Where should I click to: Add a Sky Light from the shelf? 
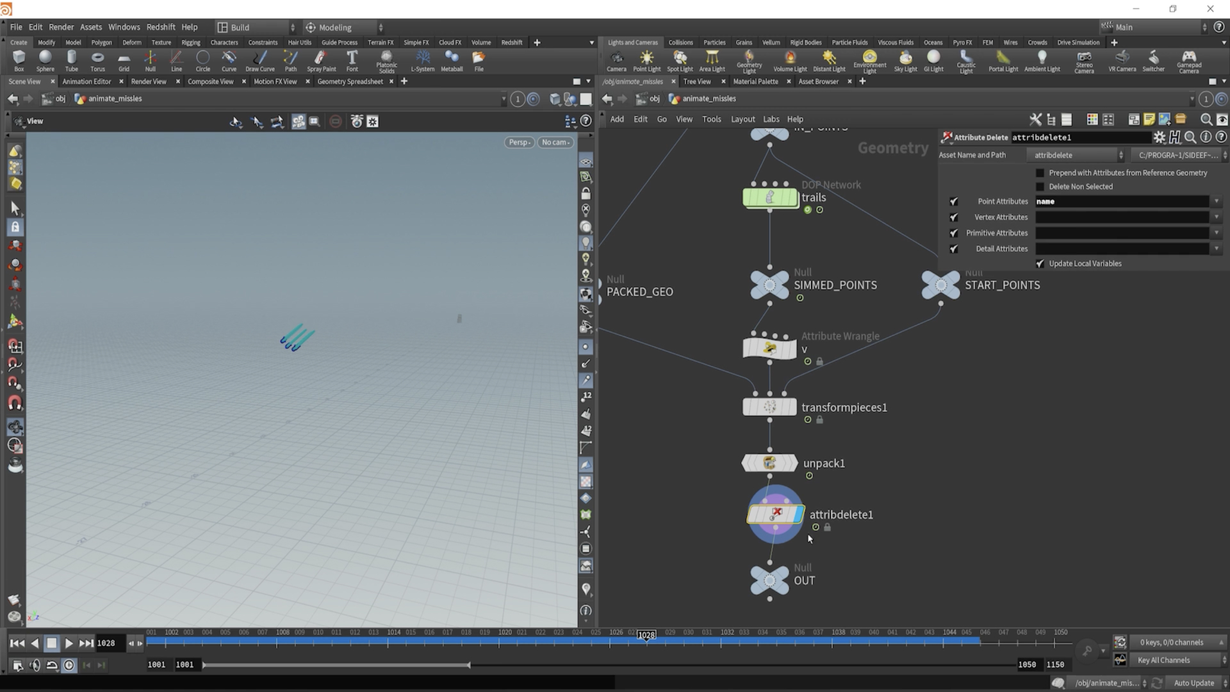pos(905,61)
